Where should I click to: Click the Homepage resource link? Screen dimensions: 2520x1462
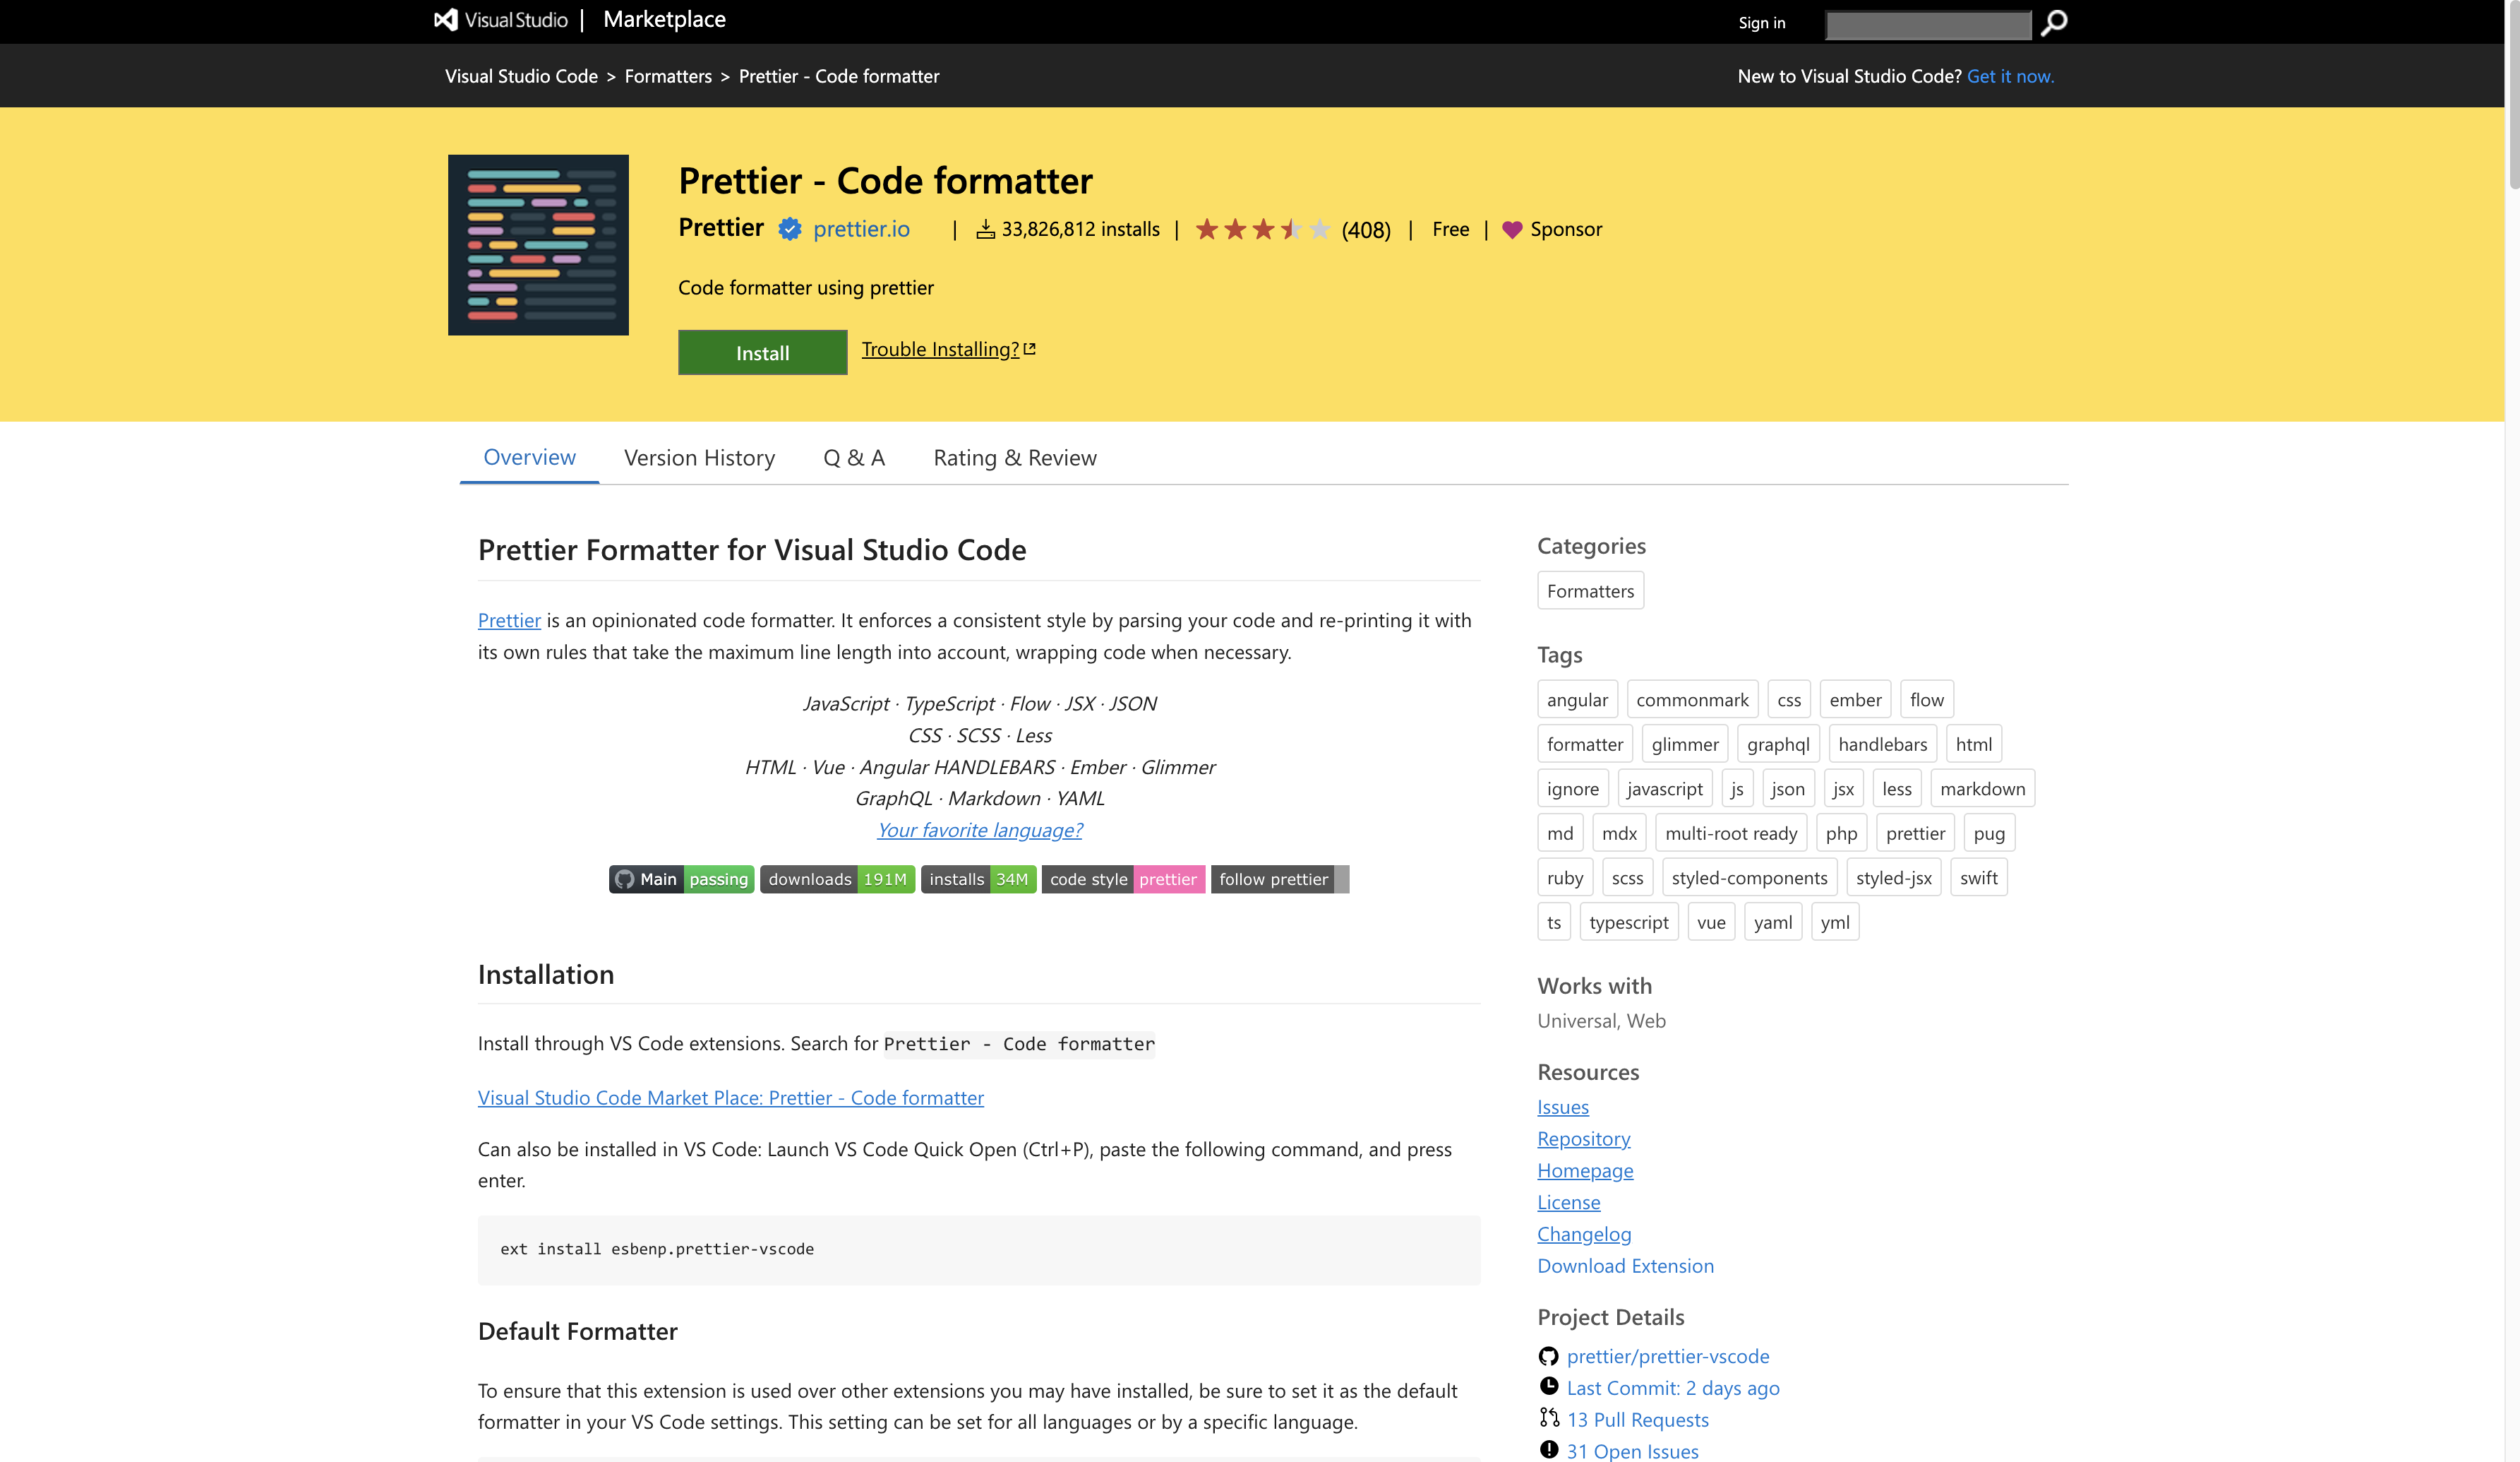point(1584,1170)
